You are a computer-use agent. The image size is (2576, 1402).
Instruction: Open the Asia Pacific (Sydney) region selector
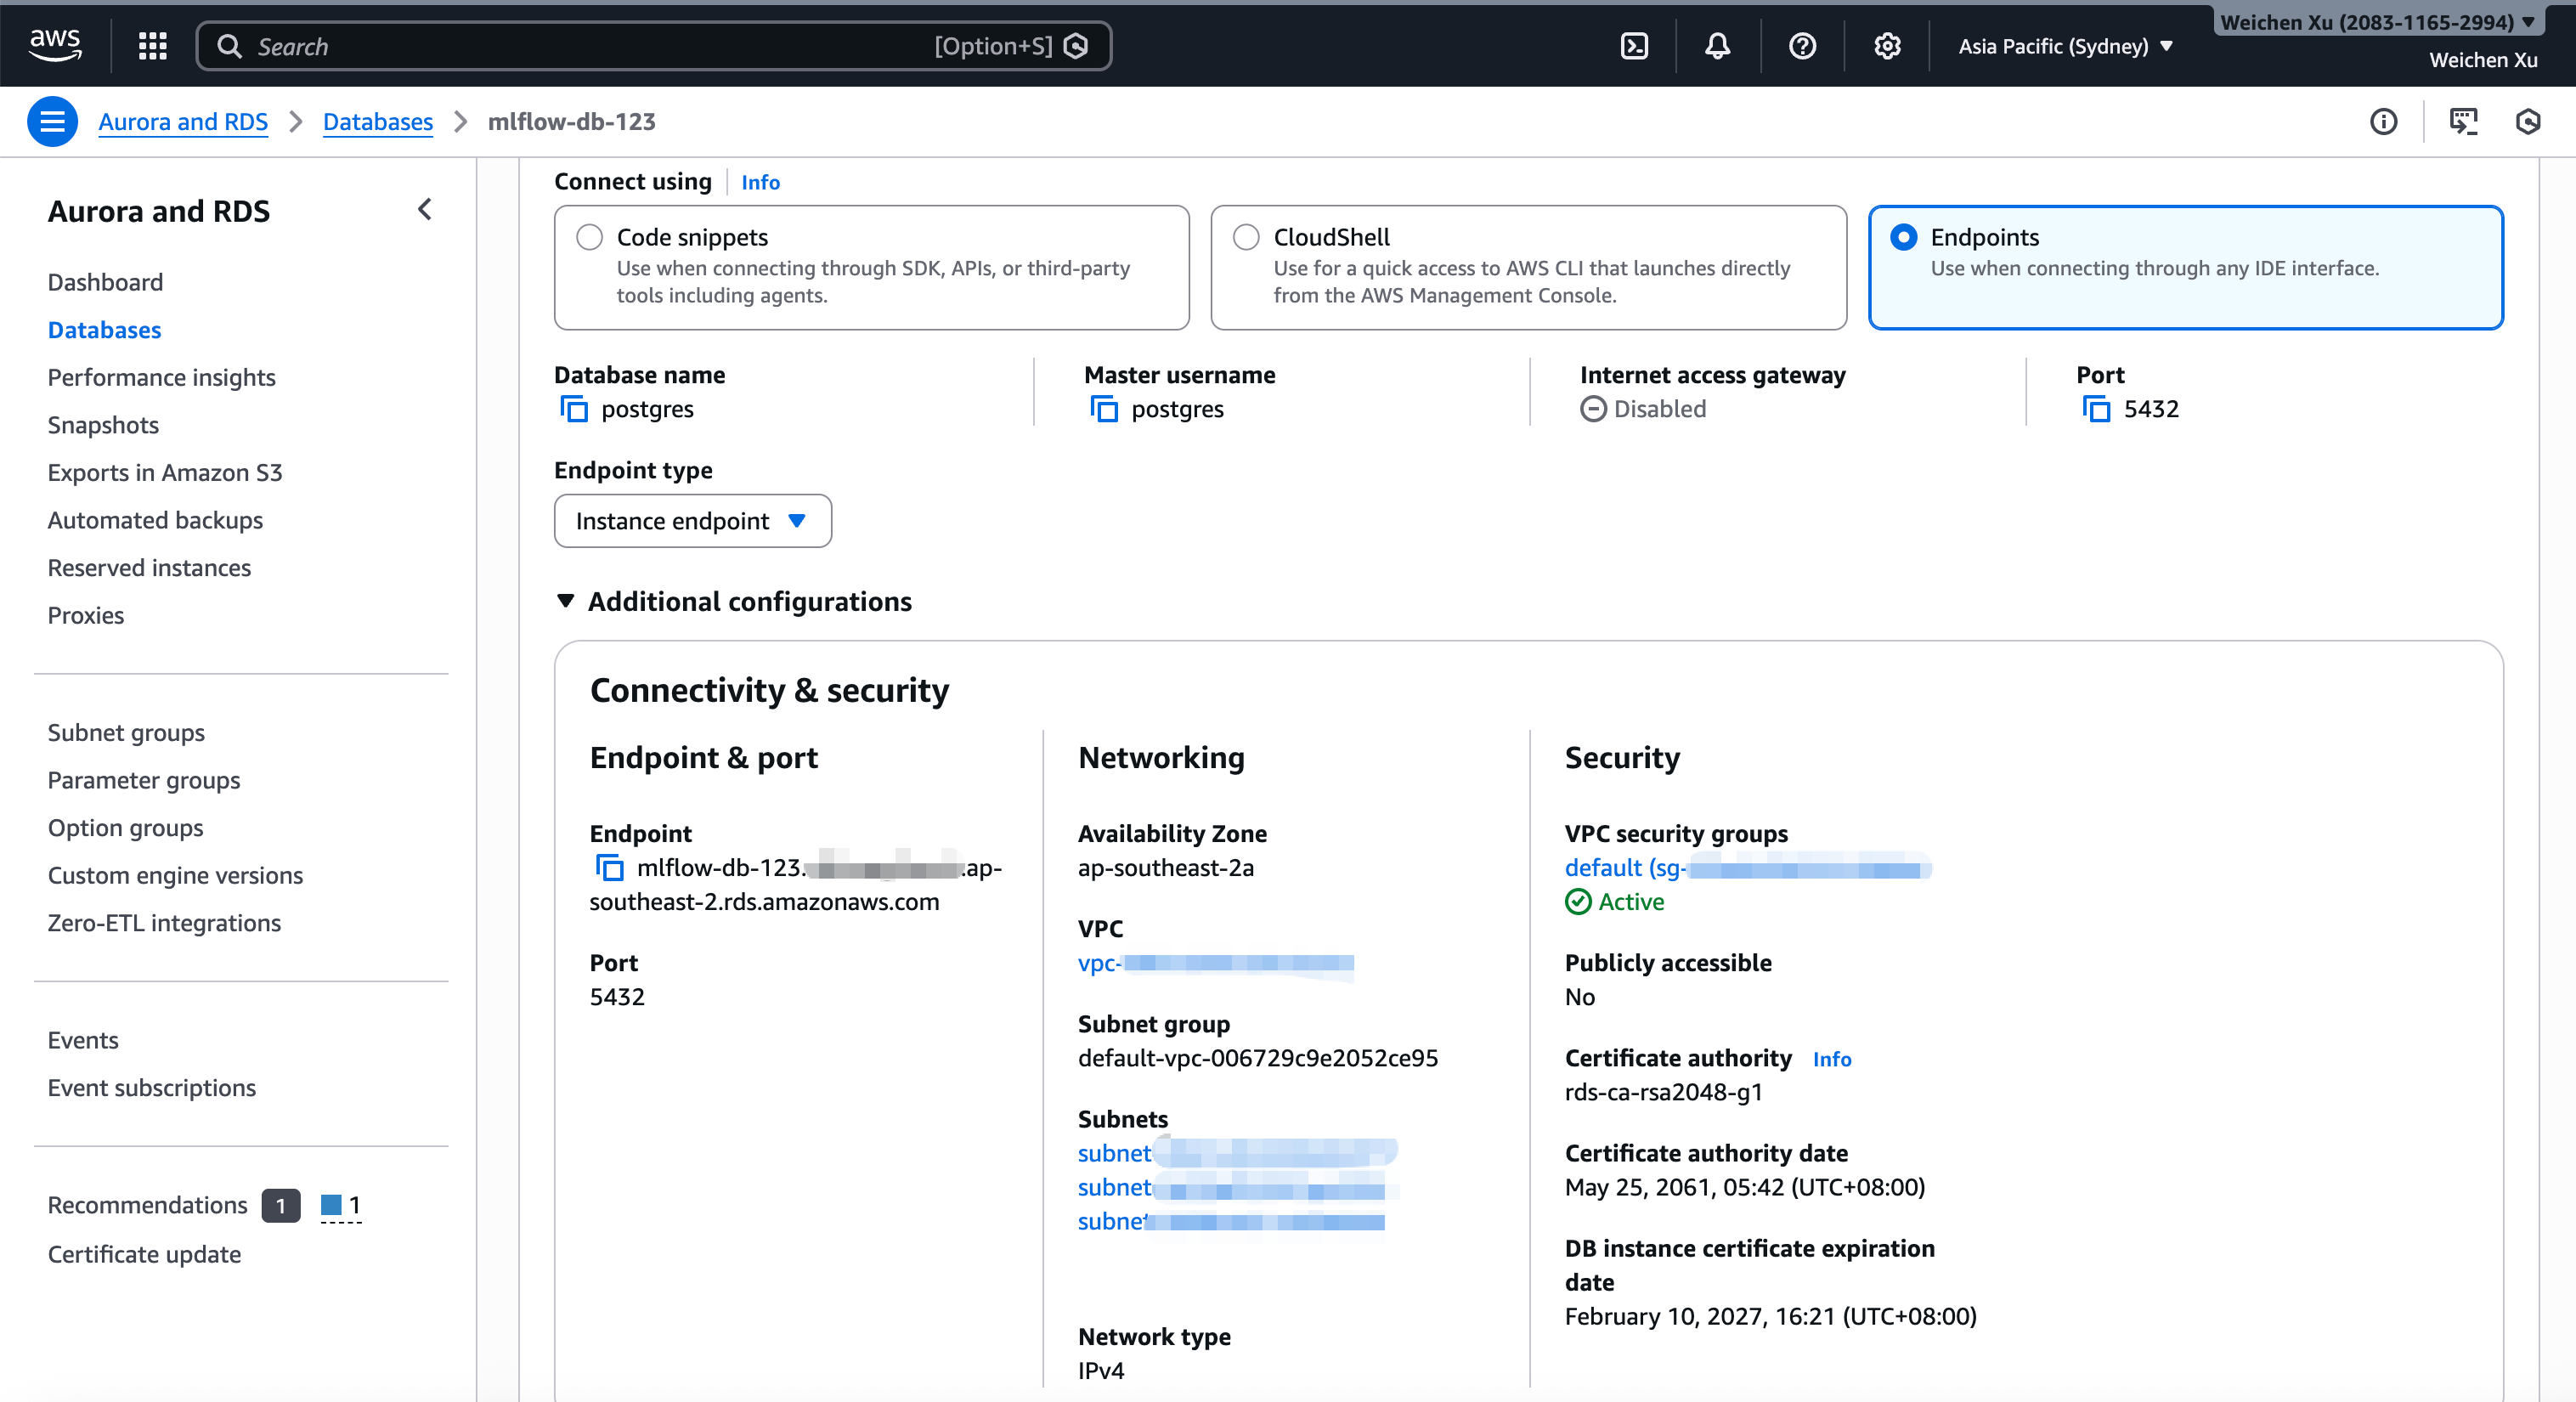[2064, 46]
